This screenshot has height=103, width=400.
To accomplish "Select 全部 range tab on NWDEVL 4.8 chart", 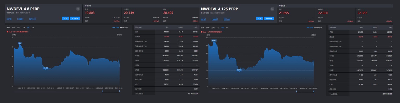I will pos(8,27).
